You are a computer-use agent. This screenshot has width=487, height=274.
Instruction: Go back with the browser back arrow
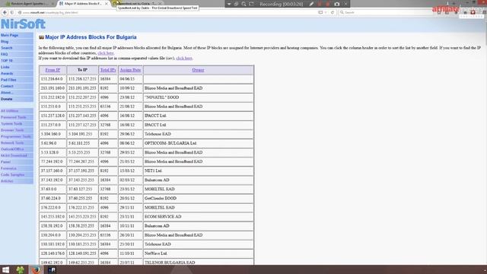tap(5, 12)
